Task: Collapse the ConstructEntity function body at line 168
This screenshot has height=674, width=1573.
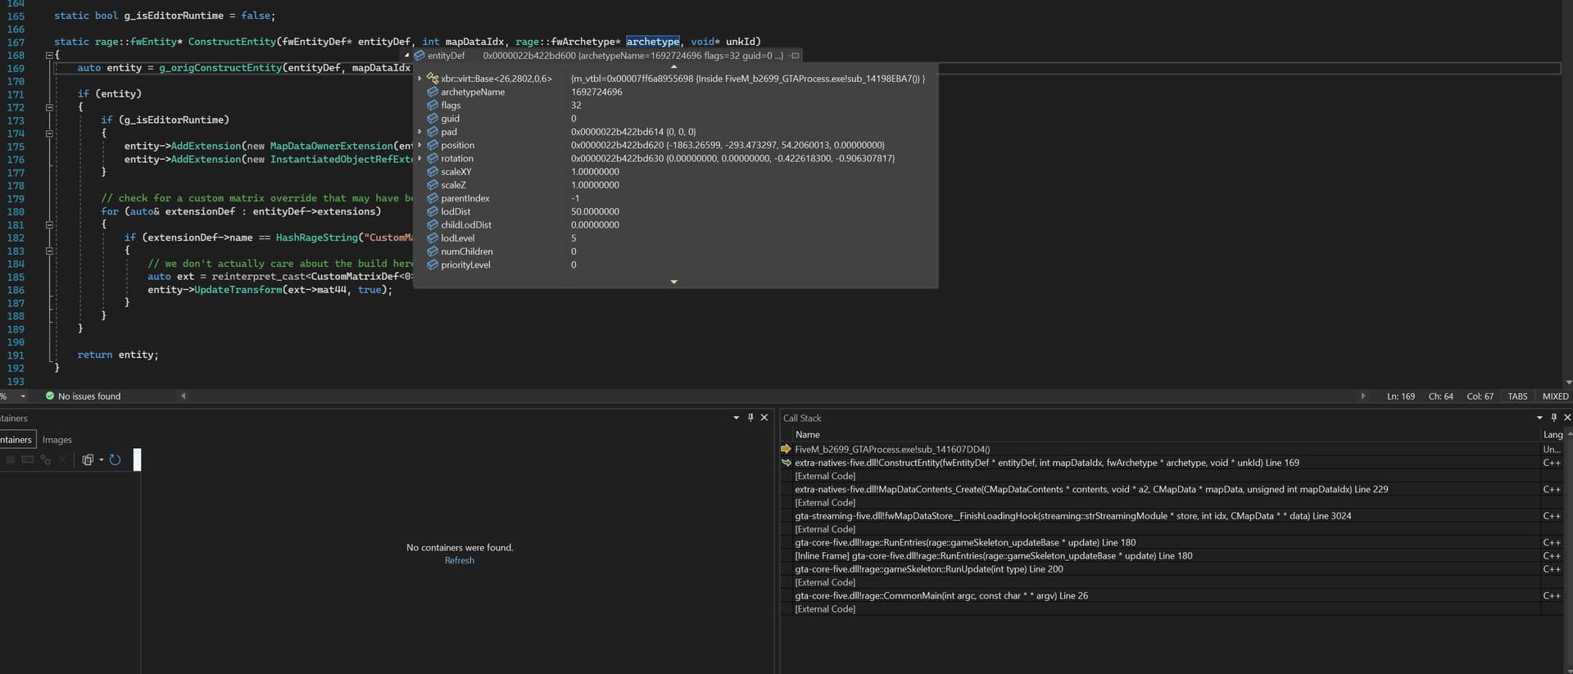Action: point(49,55)
